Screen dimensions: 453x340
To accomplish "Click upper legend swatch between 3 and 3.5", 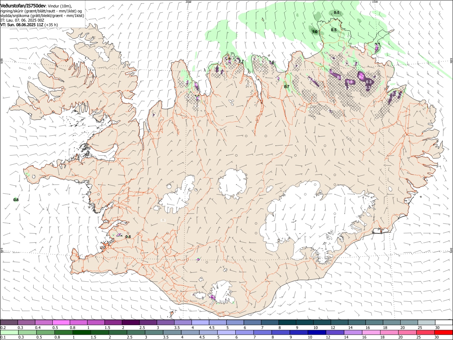I will click(165, 323).
